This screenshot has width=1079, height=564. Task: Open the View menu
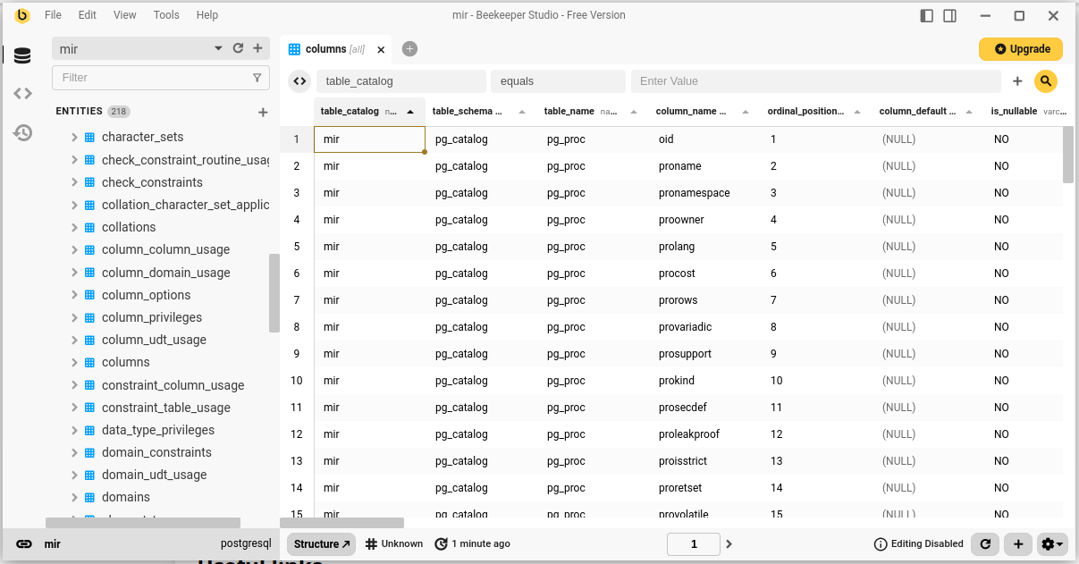pyautogui.click(x=125, y=15)
